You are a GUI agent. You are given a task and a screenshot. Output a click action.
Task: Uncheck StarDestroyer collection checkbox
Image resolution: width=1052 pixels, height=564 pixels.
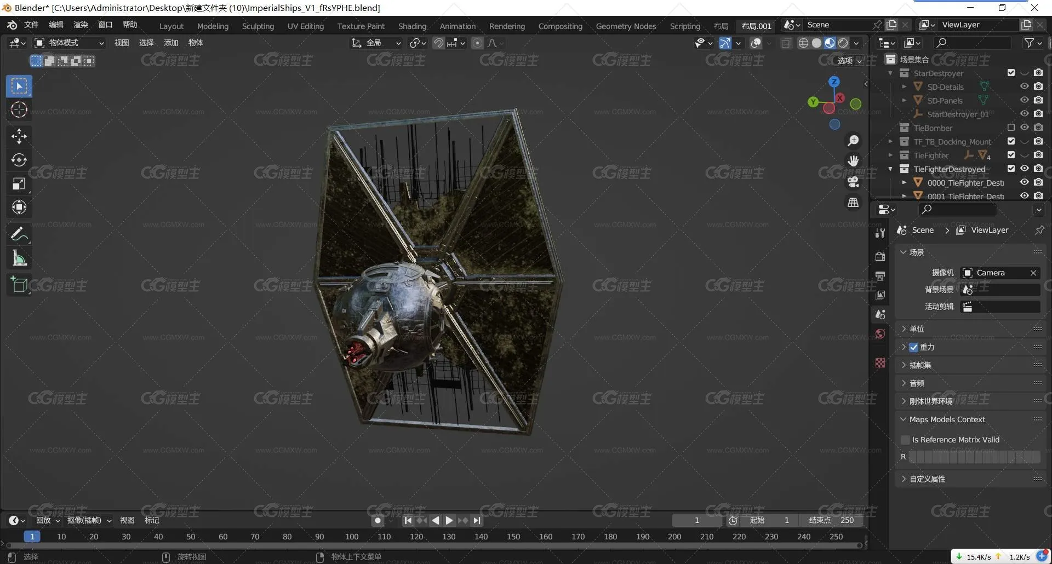(x=1011, y=73)
